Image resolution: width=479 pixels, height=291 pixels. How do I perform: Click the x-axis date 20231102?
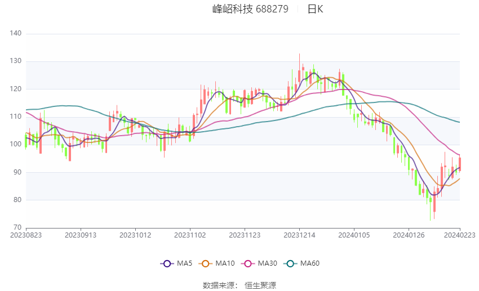[190, 235]
